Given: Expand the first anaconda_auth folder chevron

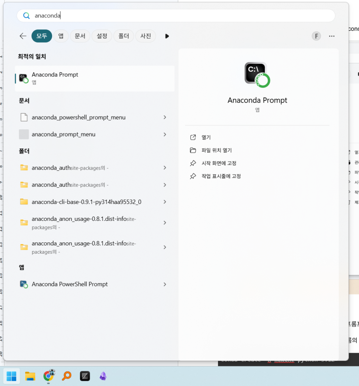Looking at the screenshot, I should pyautogui.click(x=165, y=168).
